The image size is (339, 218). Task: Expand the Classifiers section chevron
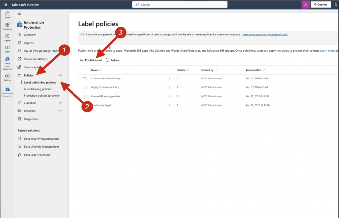60,103
